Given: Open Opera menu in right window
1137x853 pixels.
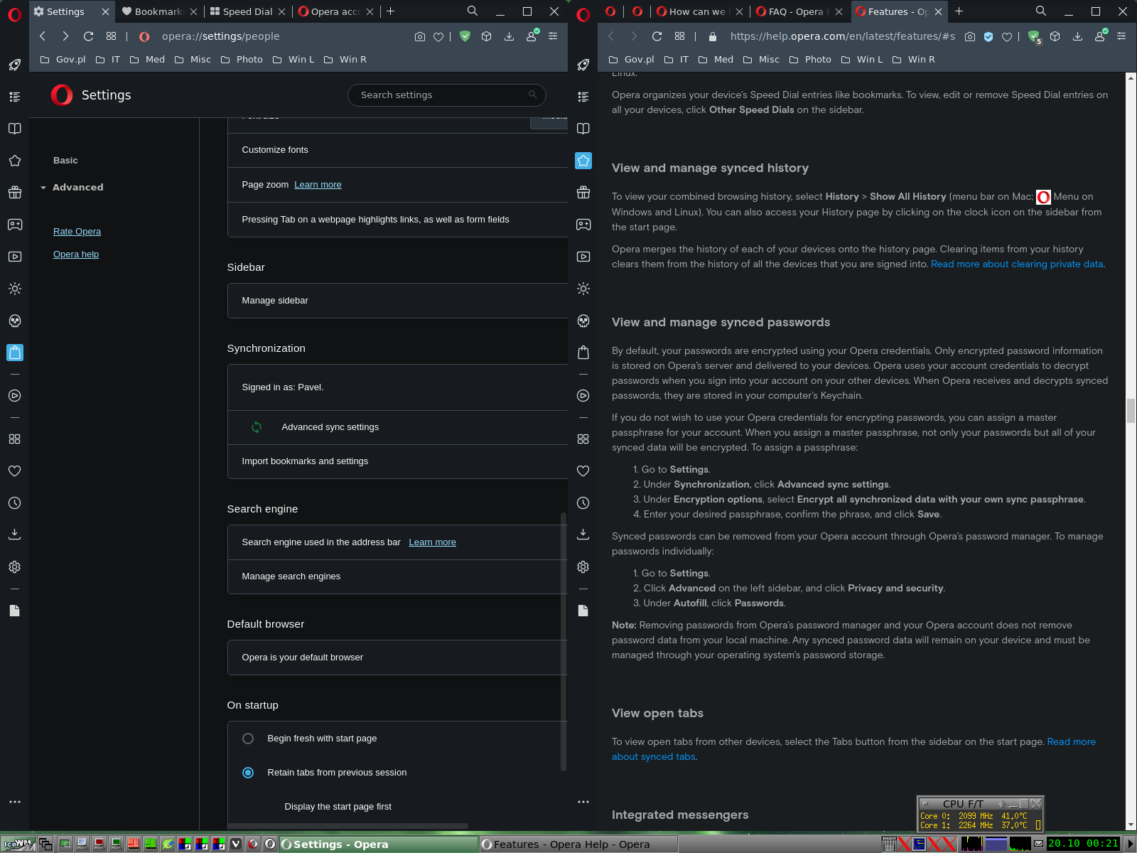Looking at the screenshot, I should pos(583,14).
